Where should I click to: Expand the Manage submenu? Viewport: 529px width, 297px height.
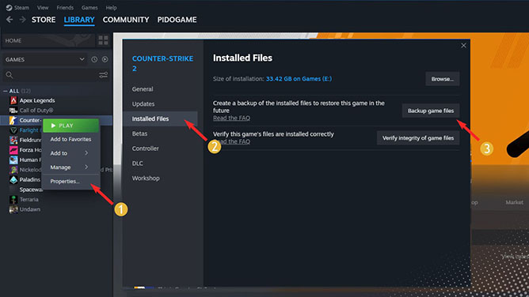70,167
